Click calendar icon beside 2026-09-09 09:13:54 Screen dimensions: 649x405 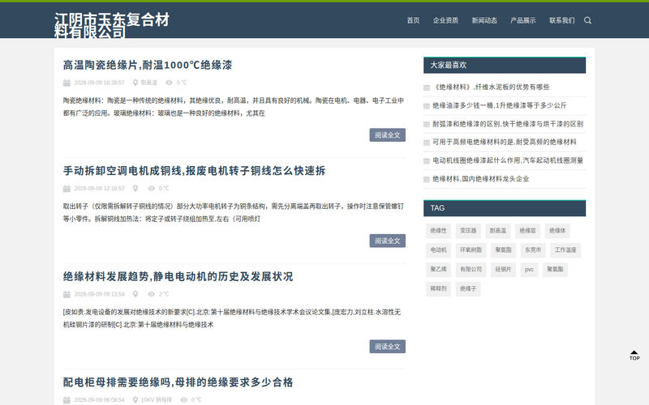(67, 294)
